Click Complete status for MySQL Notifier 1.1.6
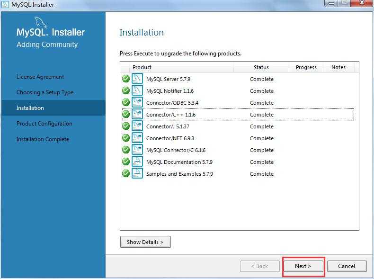Screen dimensions: 374x279 (x=262, y=91)
